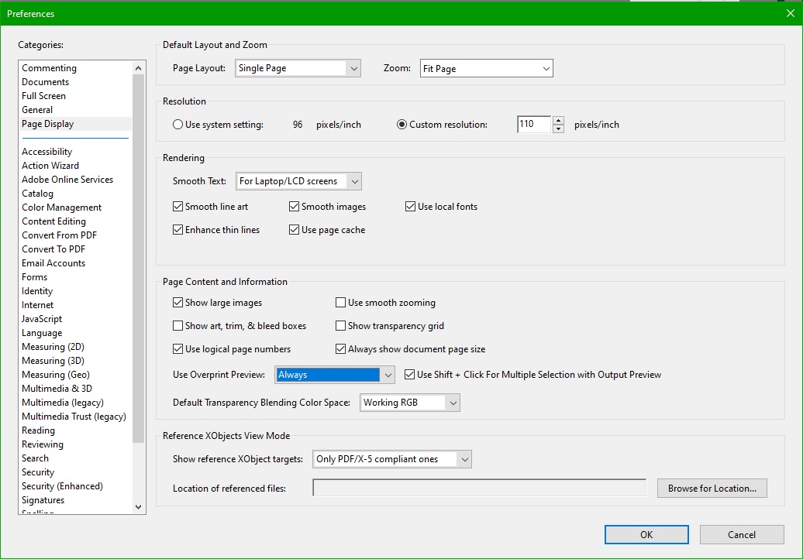Click the custom resolution value field
The image size is (803, 559).
533,125
